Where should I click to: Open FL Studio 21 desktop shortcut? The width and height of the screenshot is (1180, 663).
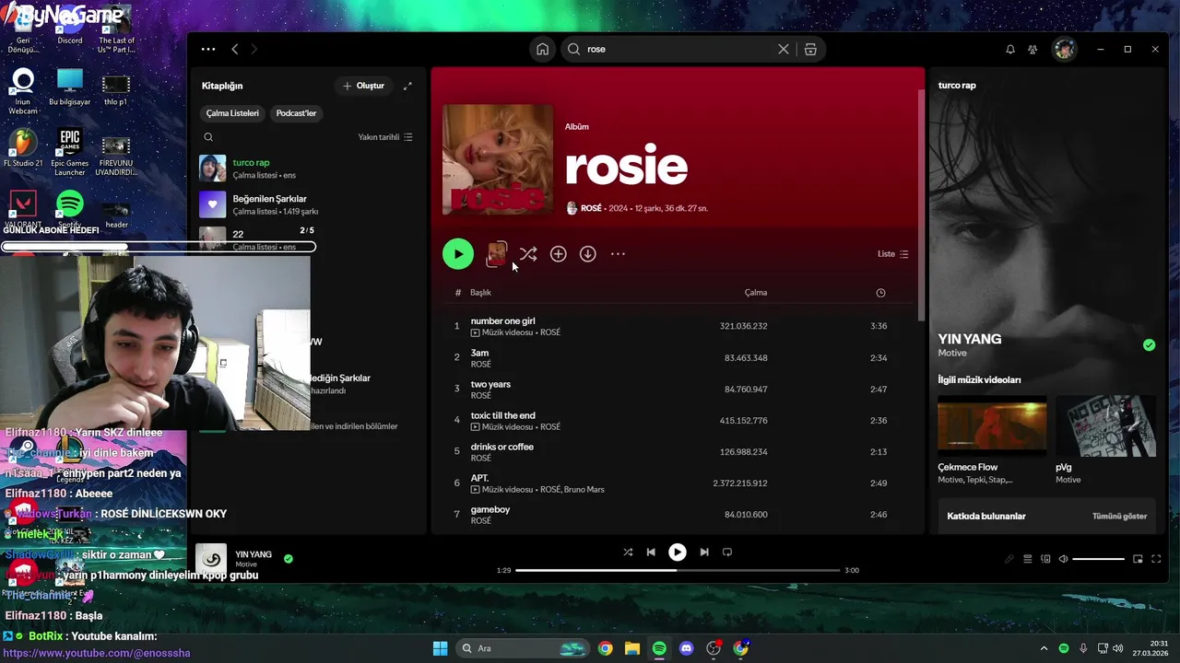(23, 149)
